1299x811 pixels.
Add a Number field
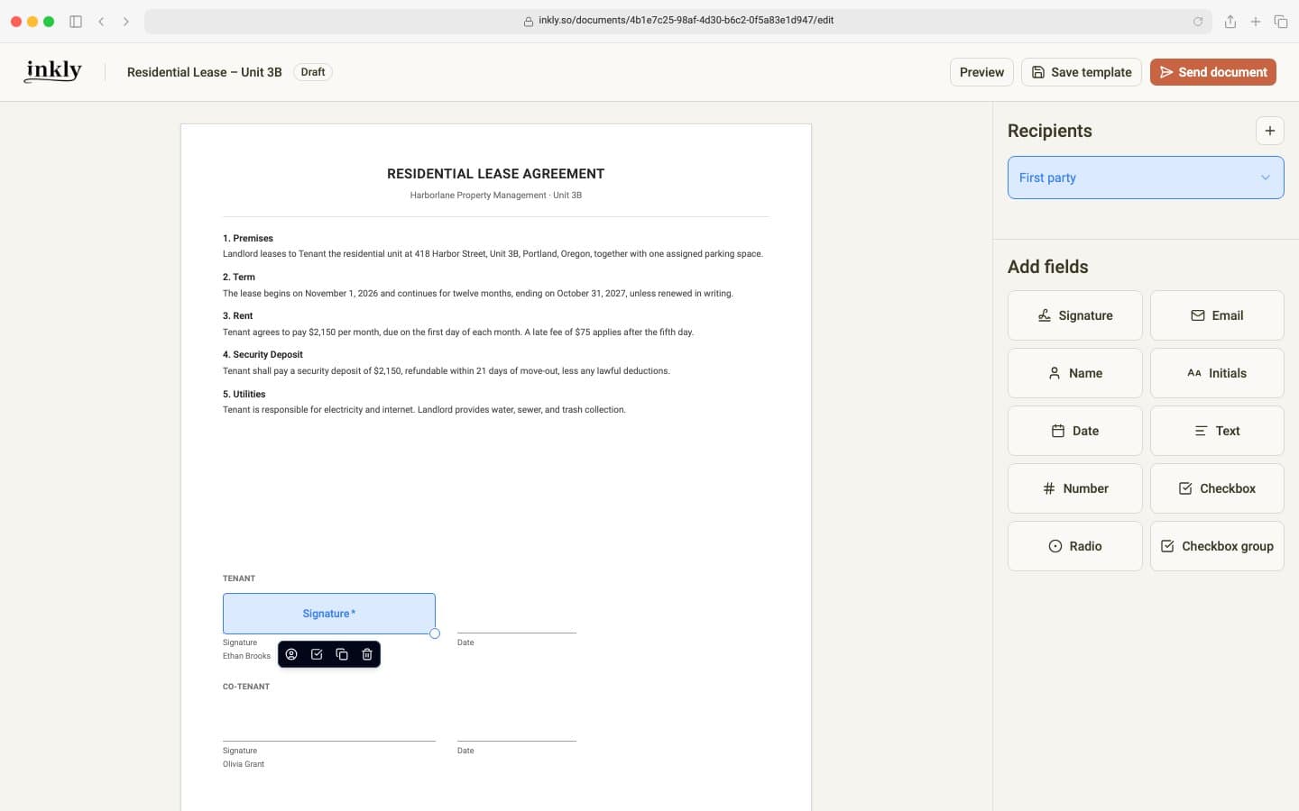[1074, 488]
